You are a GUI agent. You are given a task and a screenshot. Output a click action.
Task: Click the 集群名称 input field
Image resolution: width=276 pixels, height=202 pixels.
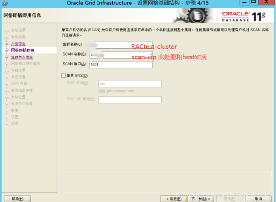click(x=121, y=45)
